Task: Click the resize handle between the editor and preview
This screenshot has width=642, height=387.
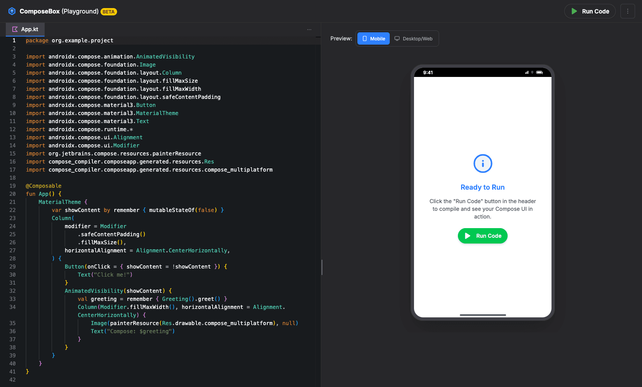Action: (x=322, y=267)
